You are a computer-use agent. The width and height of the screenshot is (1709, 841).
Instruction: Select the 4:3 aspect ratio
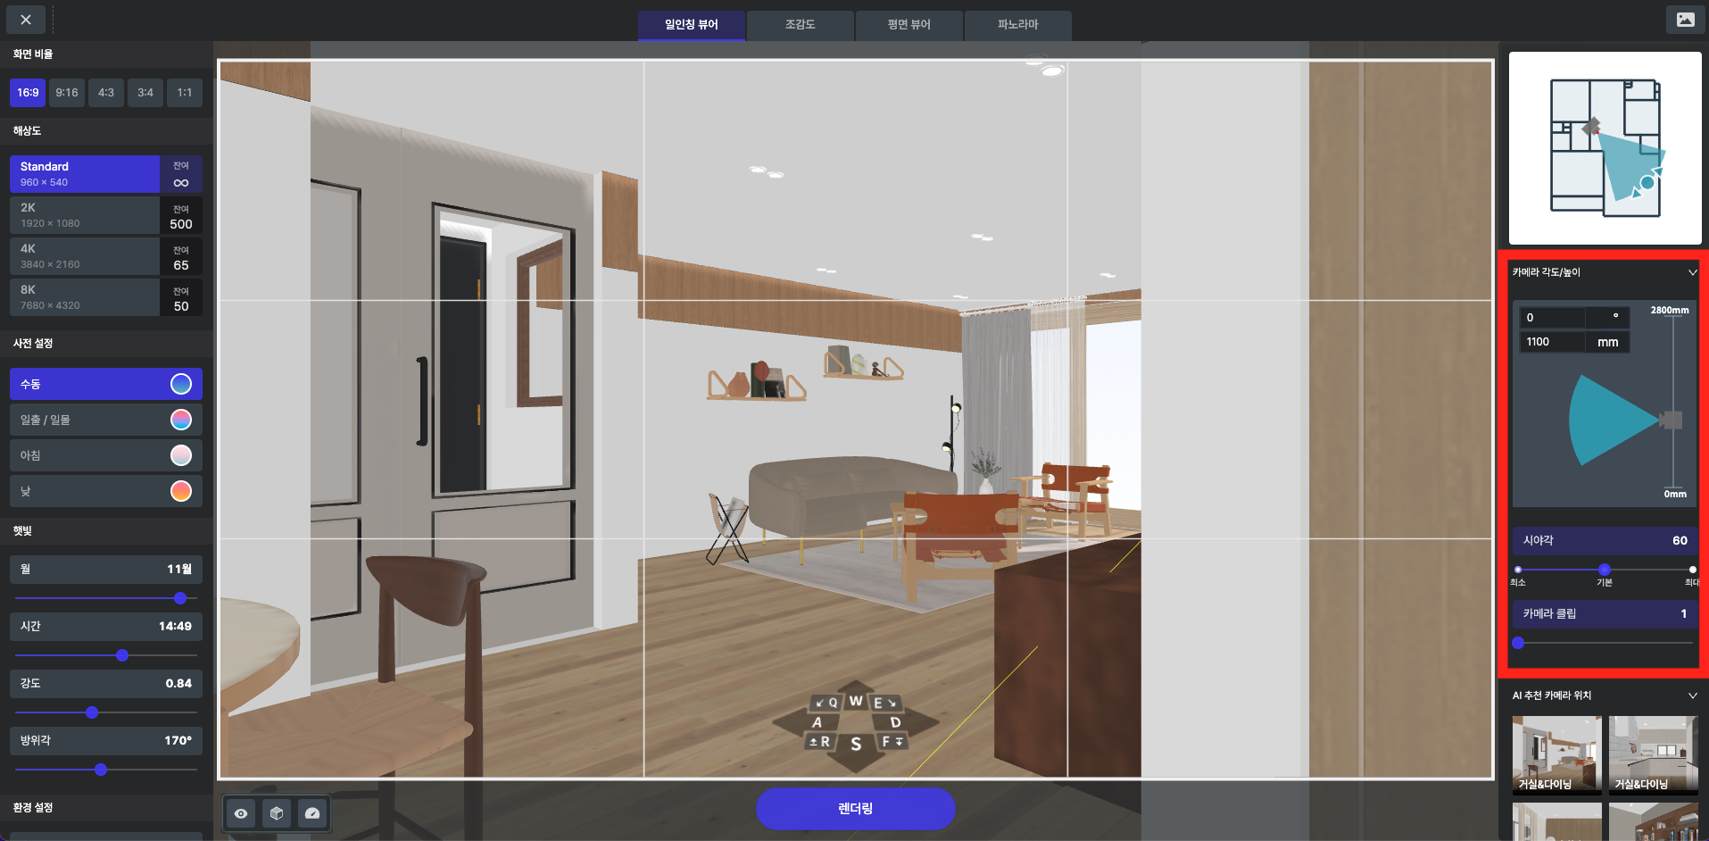pos(106,93)
